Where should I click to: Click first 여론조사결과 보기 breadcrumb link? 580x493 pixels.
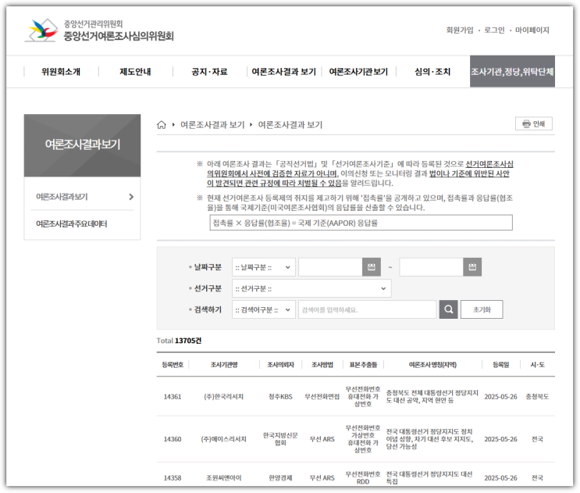212,125
